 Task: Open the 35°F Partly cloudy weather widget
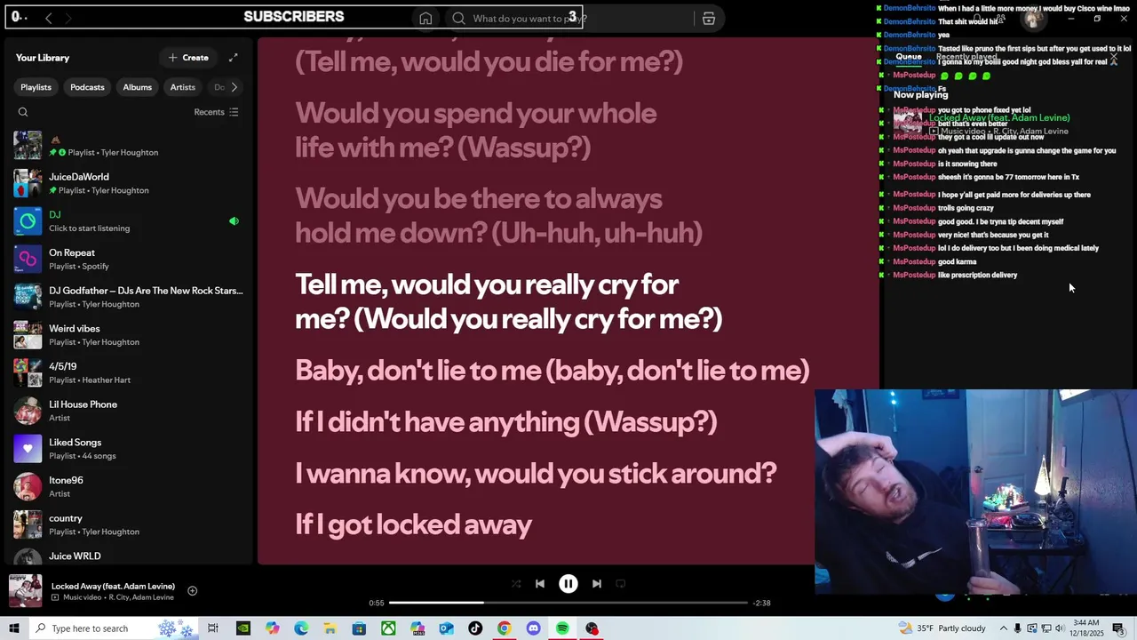[942, 628]
